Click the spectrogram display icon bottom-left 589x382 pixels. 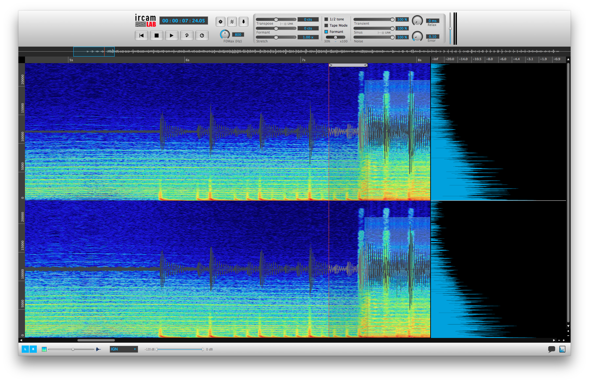tap(44, 349)
